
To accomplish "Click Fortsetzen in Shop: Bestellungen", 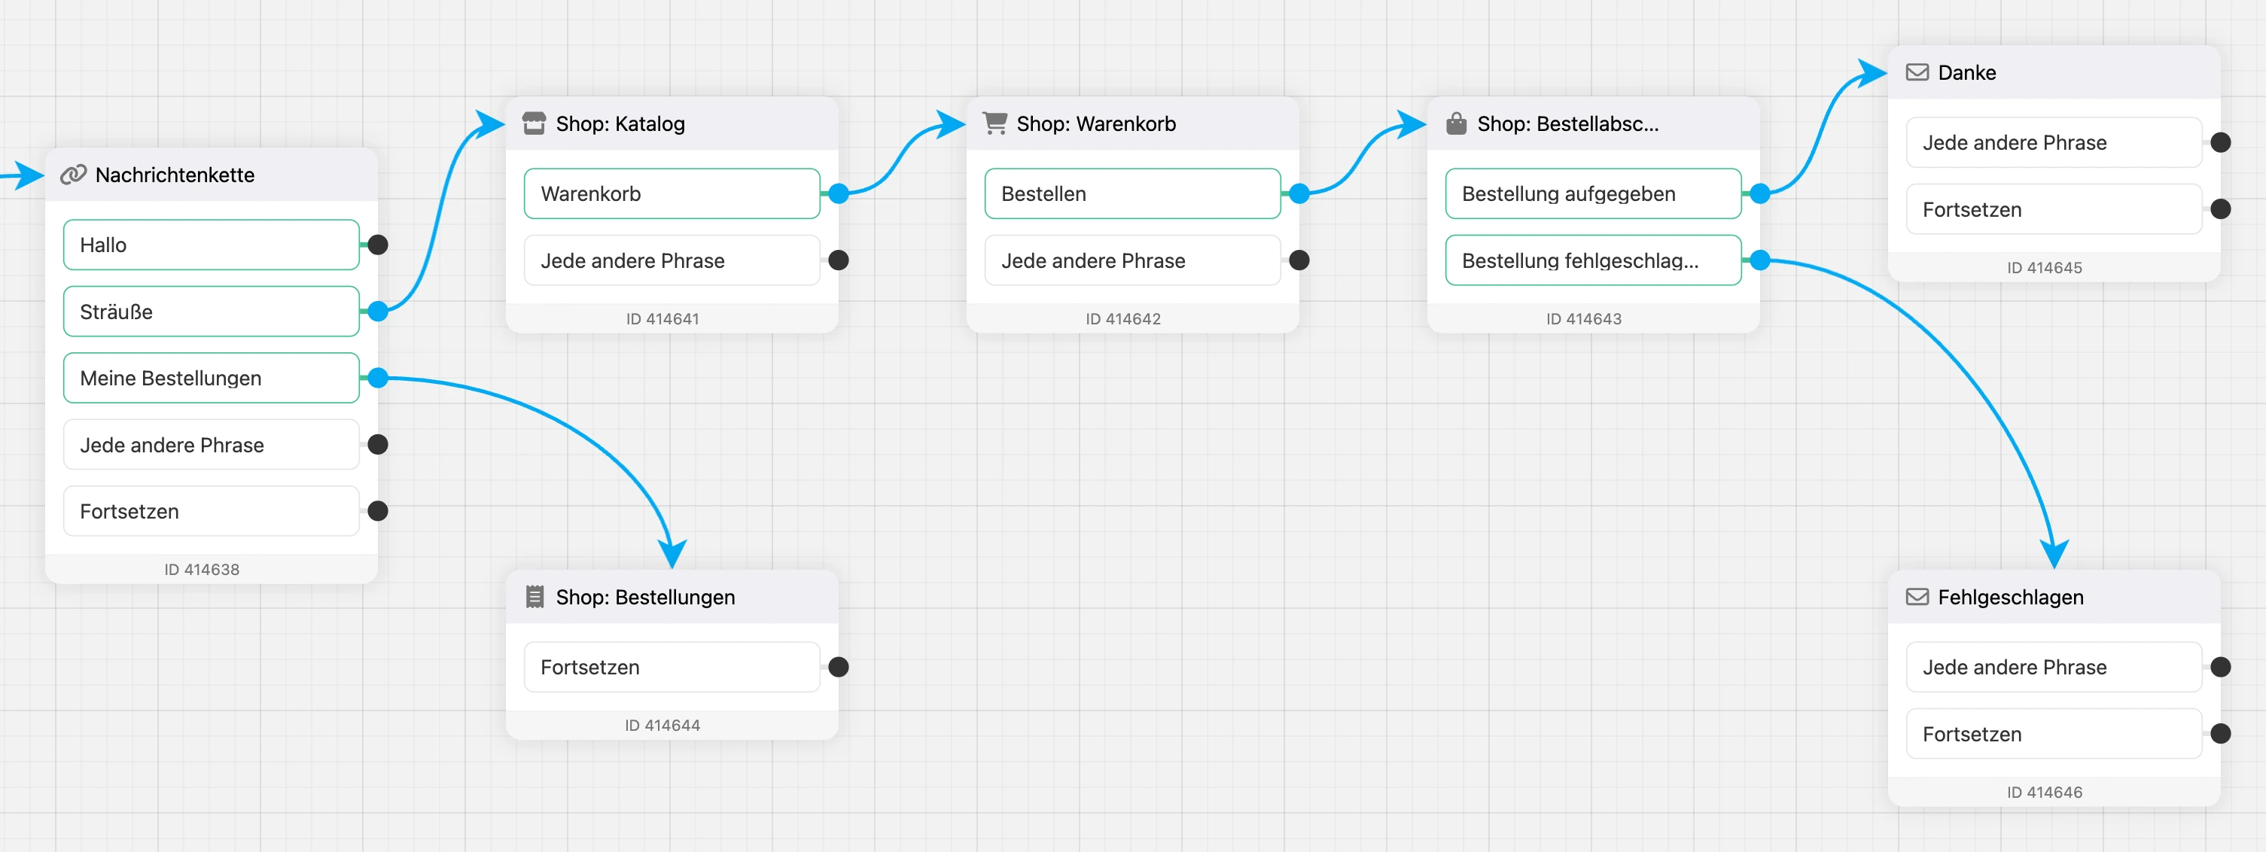I will pyautogui.click(x=672, y=668).
